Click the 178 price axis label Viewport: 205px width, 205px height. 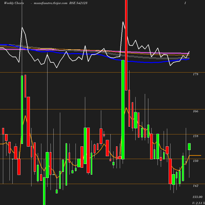(x=196, y=74)
